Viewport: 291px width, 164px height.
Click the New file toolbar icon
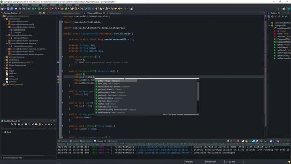[2, 9]
